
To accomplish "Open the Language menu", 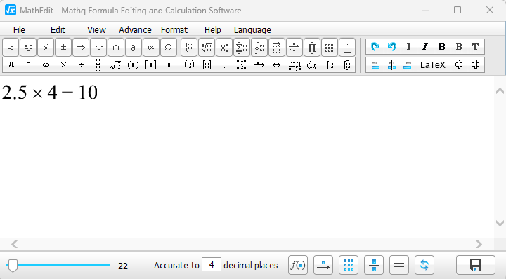I will [x=252, y=30].
